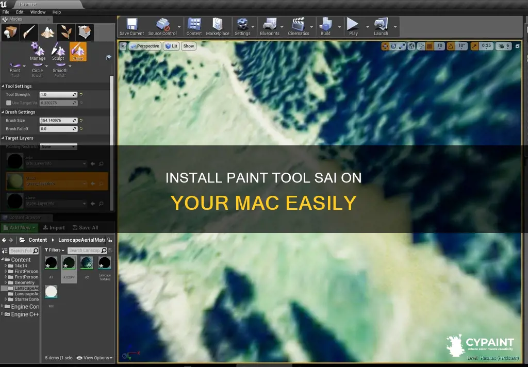Toggle the sources panel icon beside Search Folders
The height and width of the screenshot is (367, 528).
[5, 251]
